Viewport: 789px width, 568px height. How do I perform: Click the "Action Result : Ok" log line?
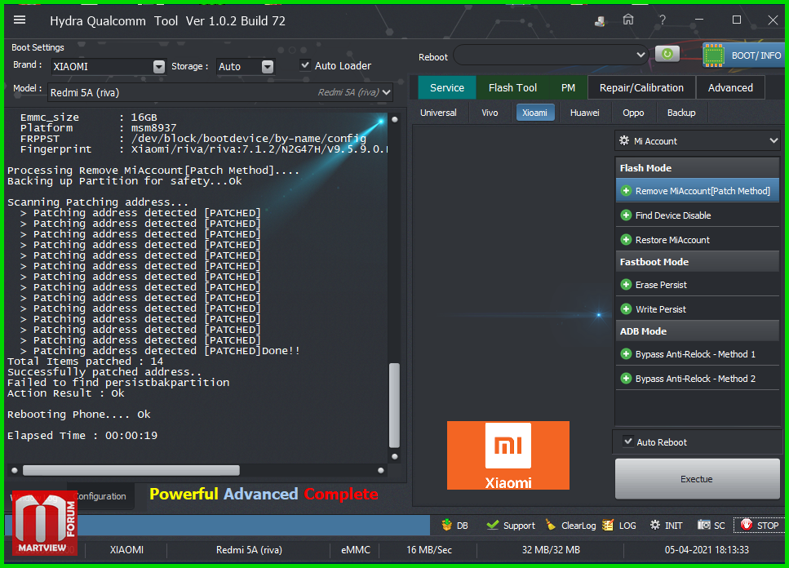click(x=66, y=393)
